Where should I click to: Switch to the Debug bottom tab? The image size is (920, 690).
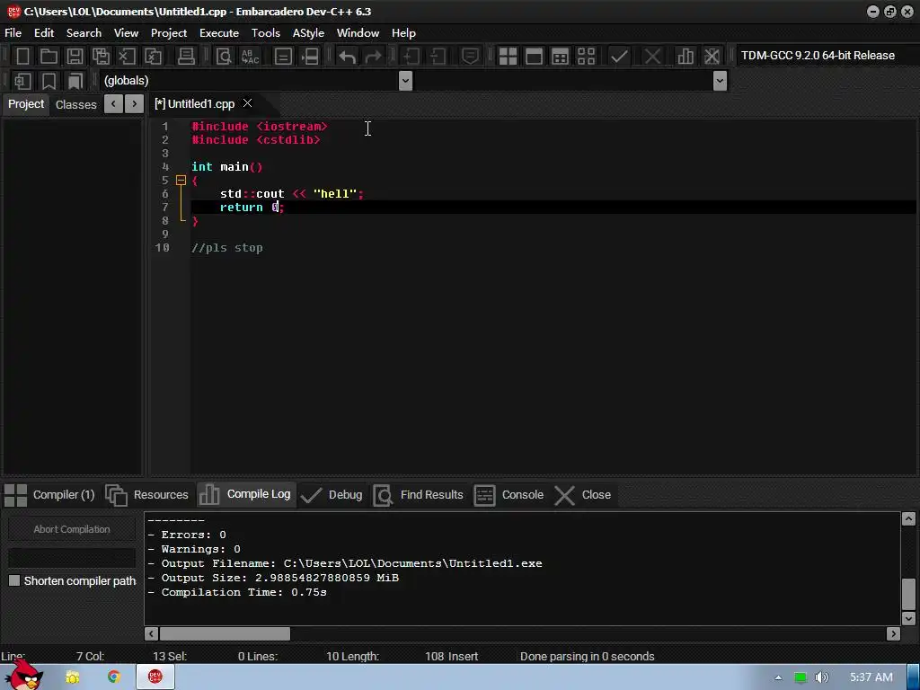click(x=332, y=495)
